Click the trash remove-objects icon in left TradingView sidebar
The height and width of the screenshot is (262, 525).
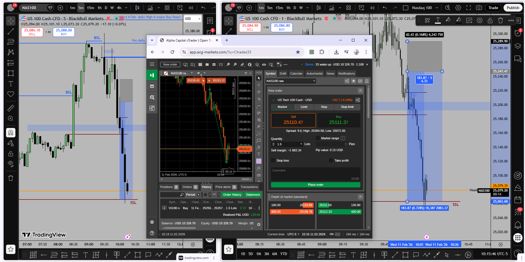coord(10,178)
